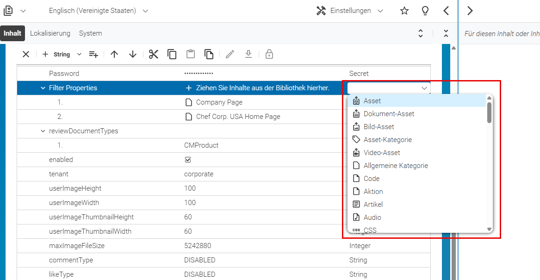Pick Code from the dropdown list
Image resolution: width=540 pixels, height=280 pixels.
pos(417,178)
